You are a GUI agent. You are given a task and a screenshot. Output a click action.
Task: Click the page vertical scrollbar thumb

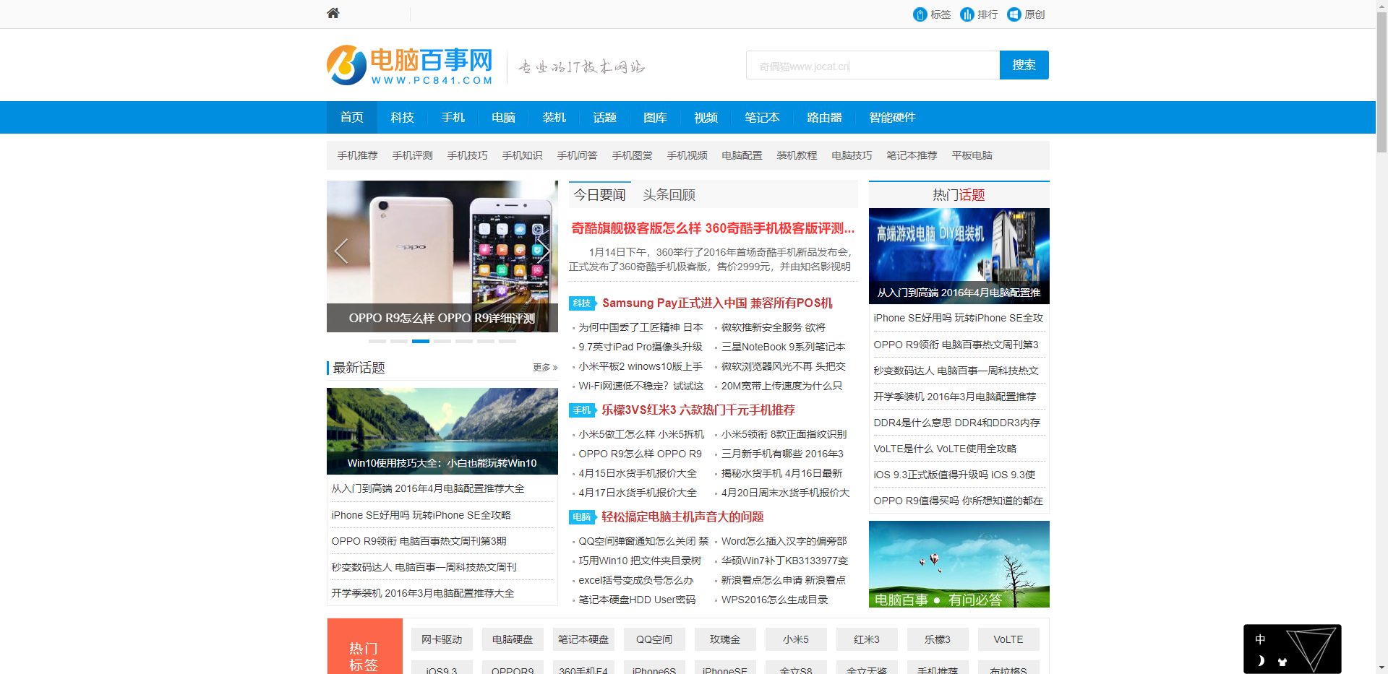click(1381, 81)
